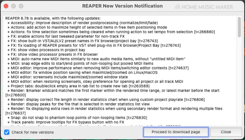Click 'Render: display peaks for the file' line
245x140 pixels.
[79, 104]
